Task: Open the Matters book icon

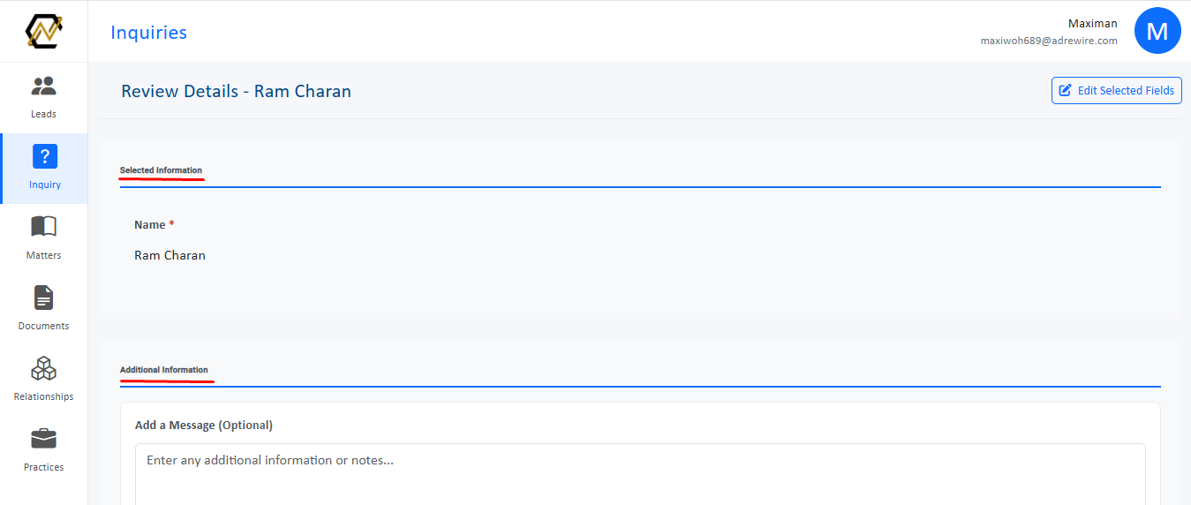Action: [x=43, y=227]
